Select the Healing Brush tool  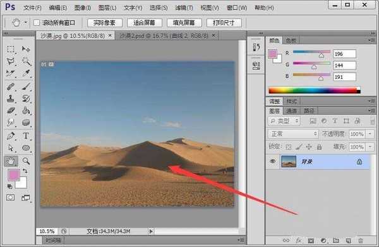[x=10, y=86]
